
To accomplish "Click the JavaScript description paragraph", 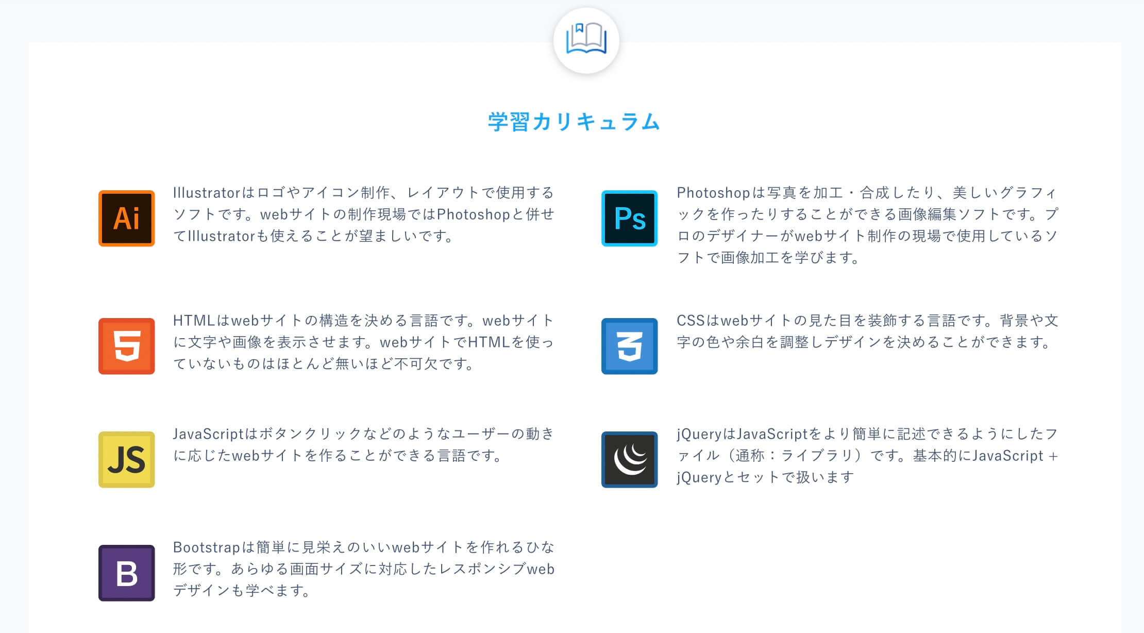I will [364, 445].
